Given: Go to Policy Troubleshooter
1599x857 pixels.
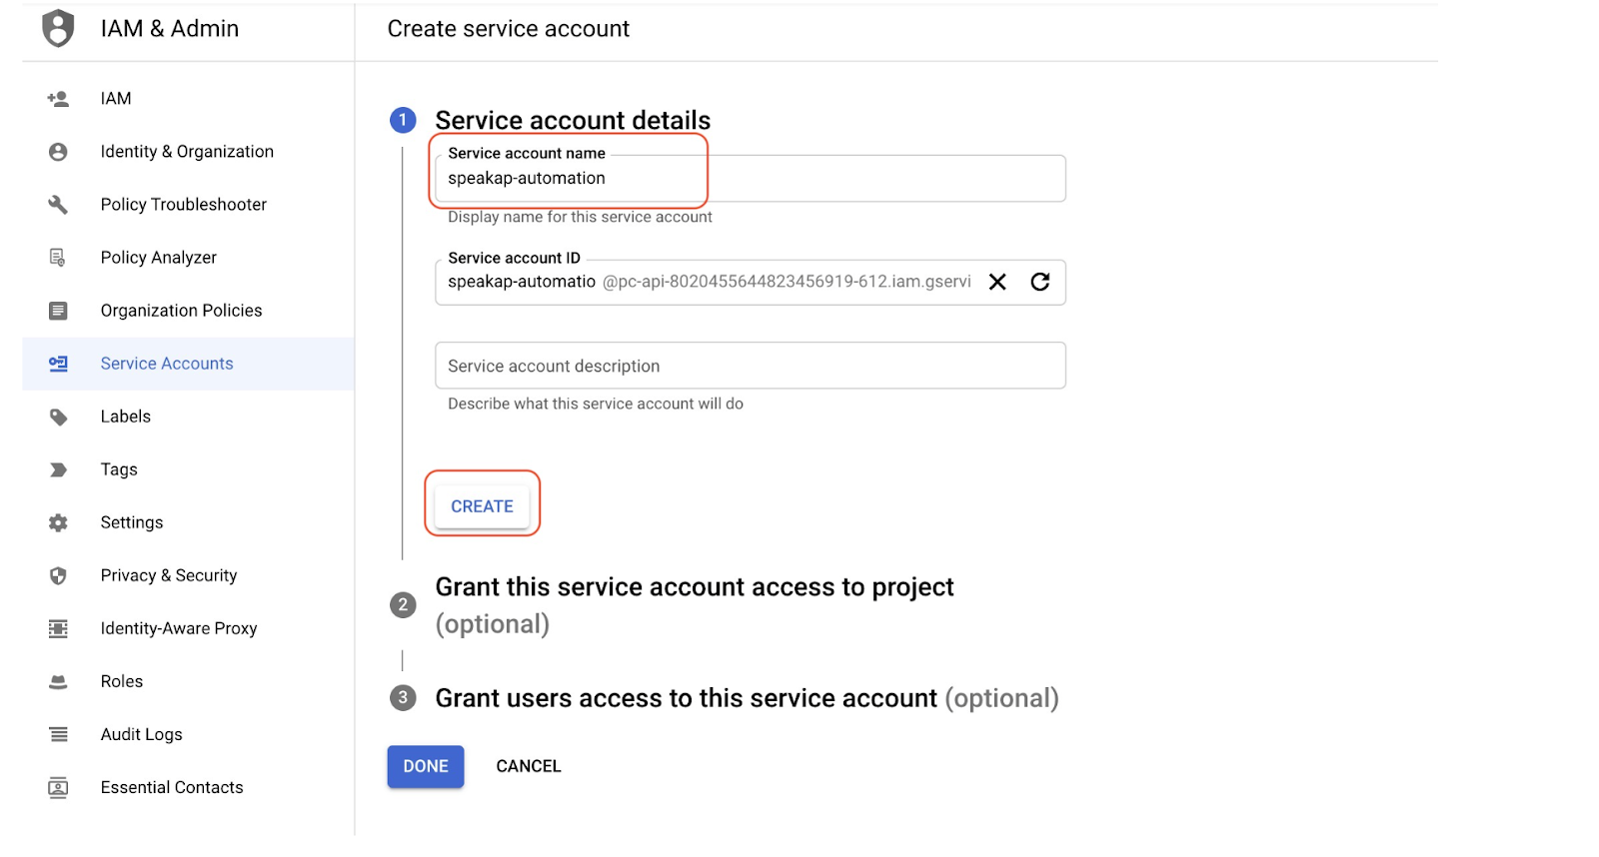Looking at the screenshot, I should 188,205.
